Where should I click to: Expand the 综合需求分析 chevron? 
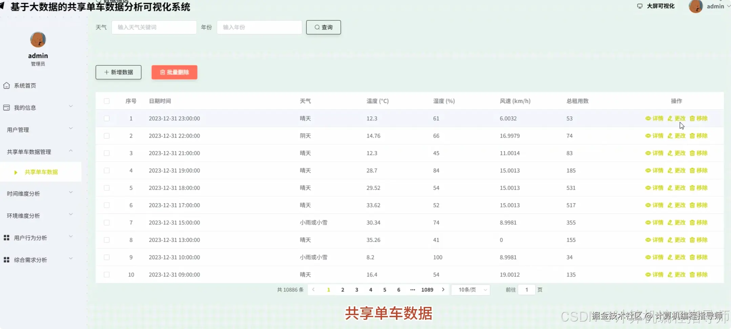point(71,259)
